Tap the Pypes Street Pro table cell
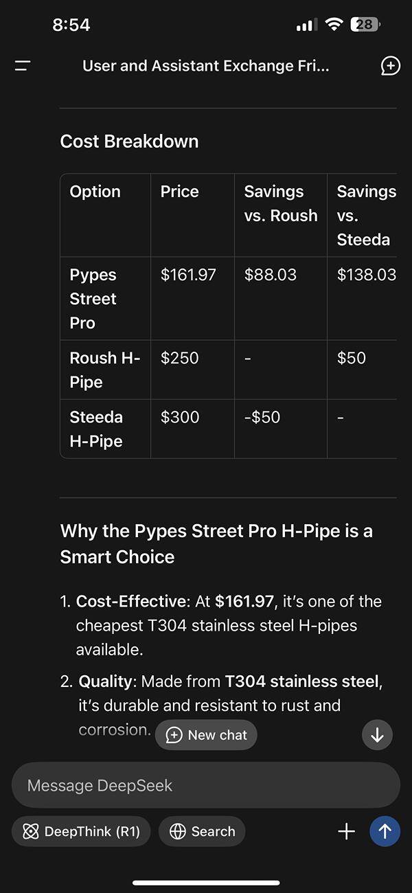 [x=105, y=299]
